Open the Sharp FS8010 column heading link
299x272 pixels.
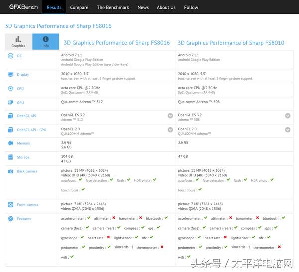click(x=231, y=43)
